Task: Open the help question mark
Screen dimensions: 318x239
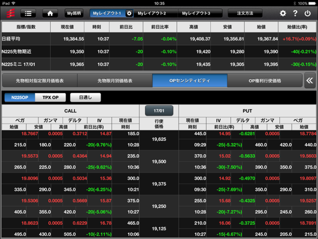Action: point(295,13)
